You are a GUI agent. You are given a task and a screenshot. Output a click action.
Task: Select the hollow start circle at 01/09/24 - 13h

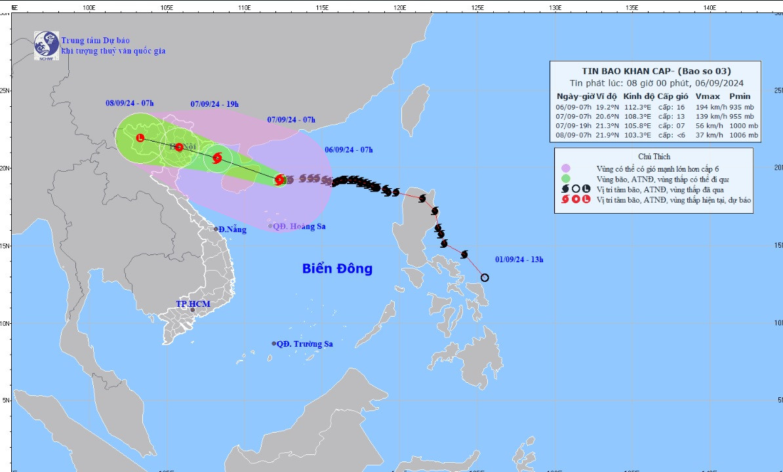(485, 277)
